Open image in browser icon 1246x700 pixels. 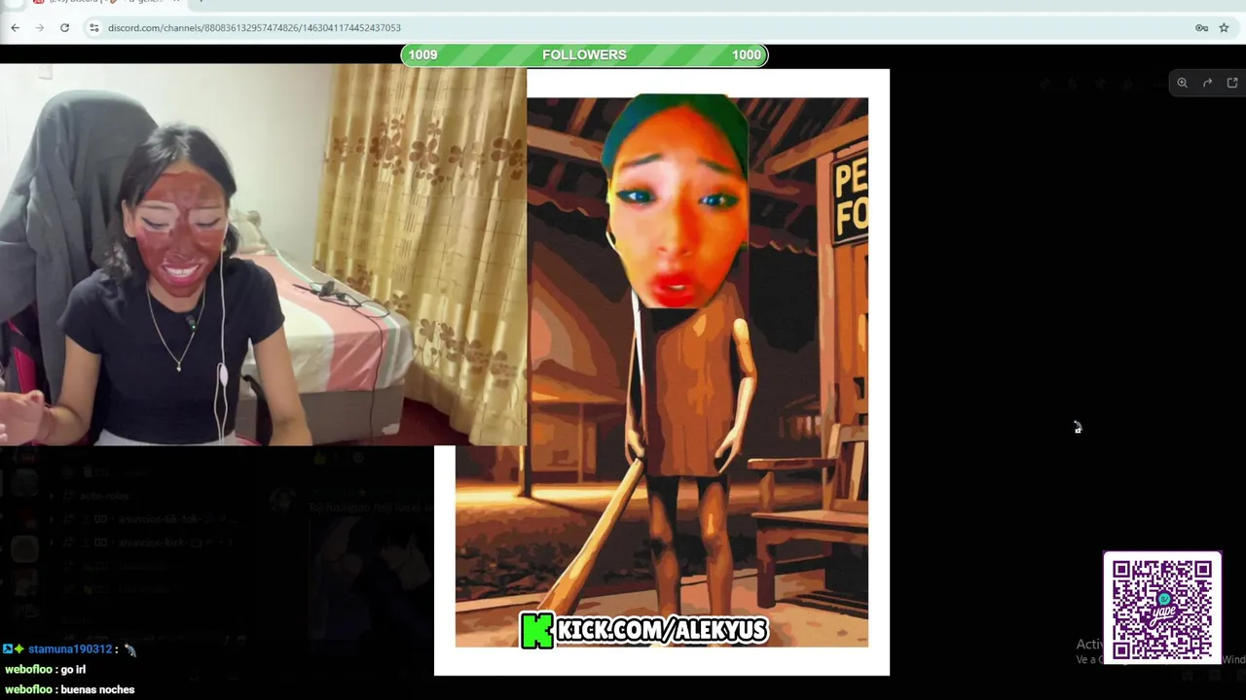1232,83
